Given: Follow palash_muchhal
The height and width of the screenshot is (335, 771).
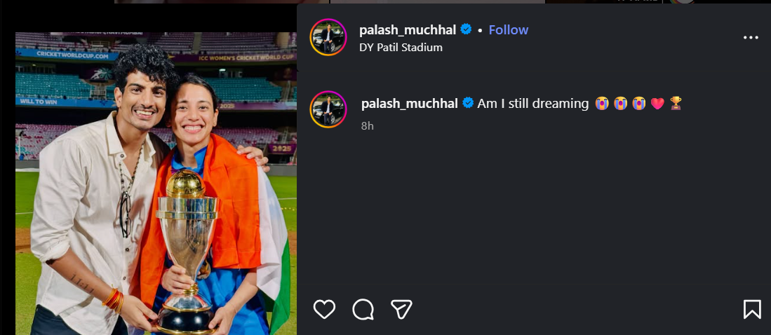Looking at the screenshot, I should [x=509, y=29].
